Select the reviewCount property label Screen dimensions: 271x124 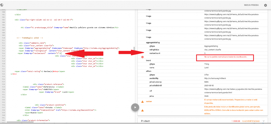pos(155,53)
